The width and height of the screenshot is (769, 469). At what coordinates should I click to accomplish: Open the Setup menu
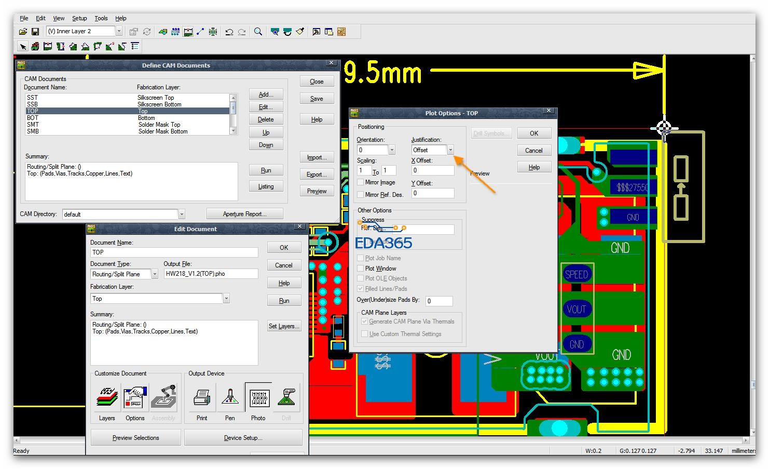[x=79, y=18]
